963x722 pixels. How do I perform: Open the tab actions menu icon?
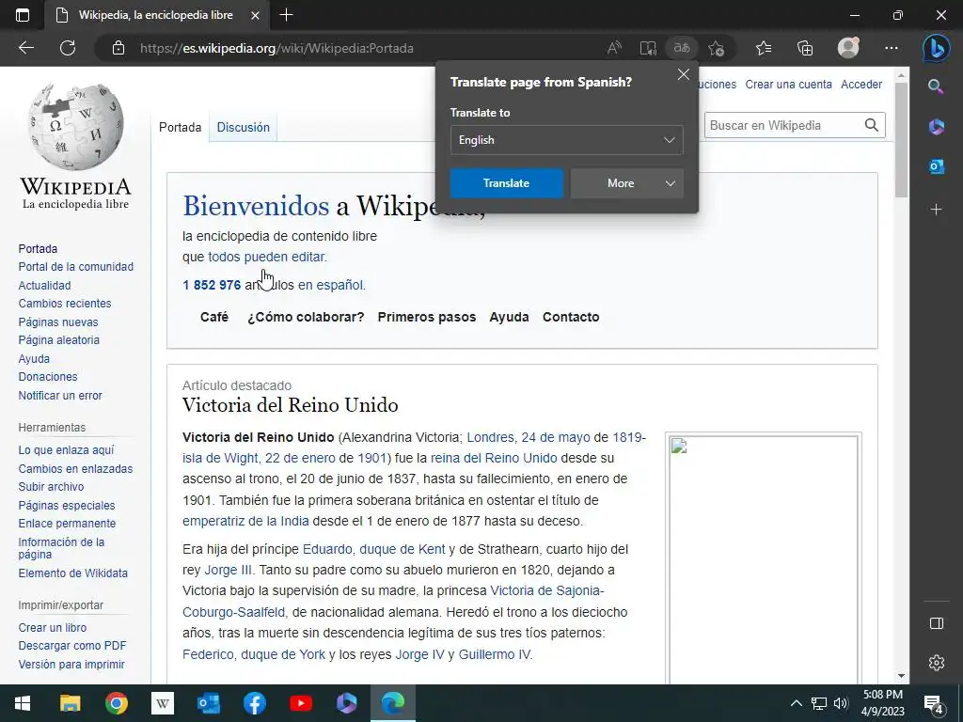(x=23, y=15)
